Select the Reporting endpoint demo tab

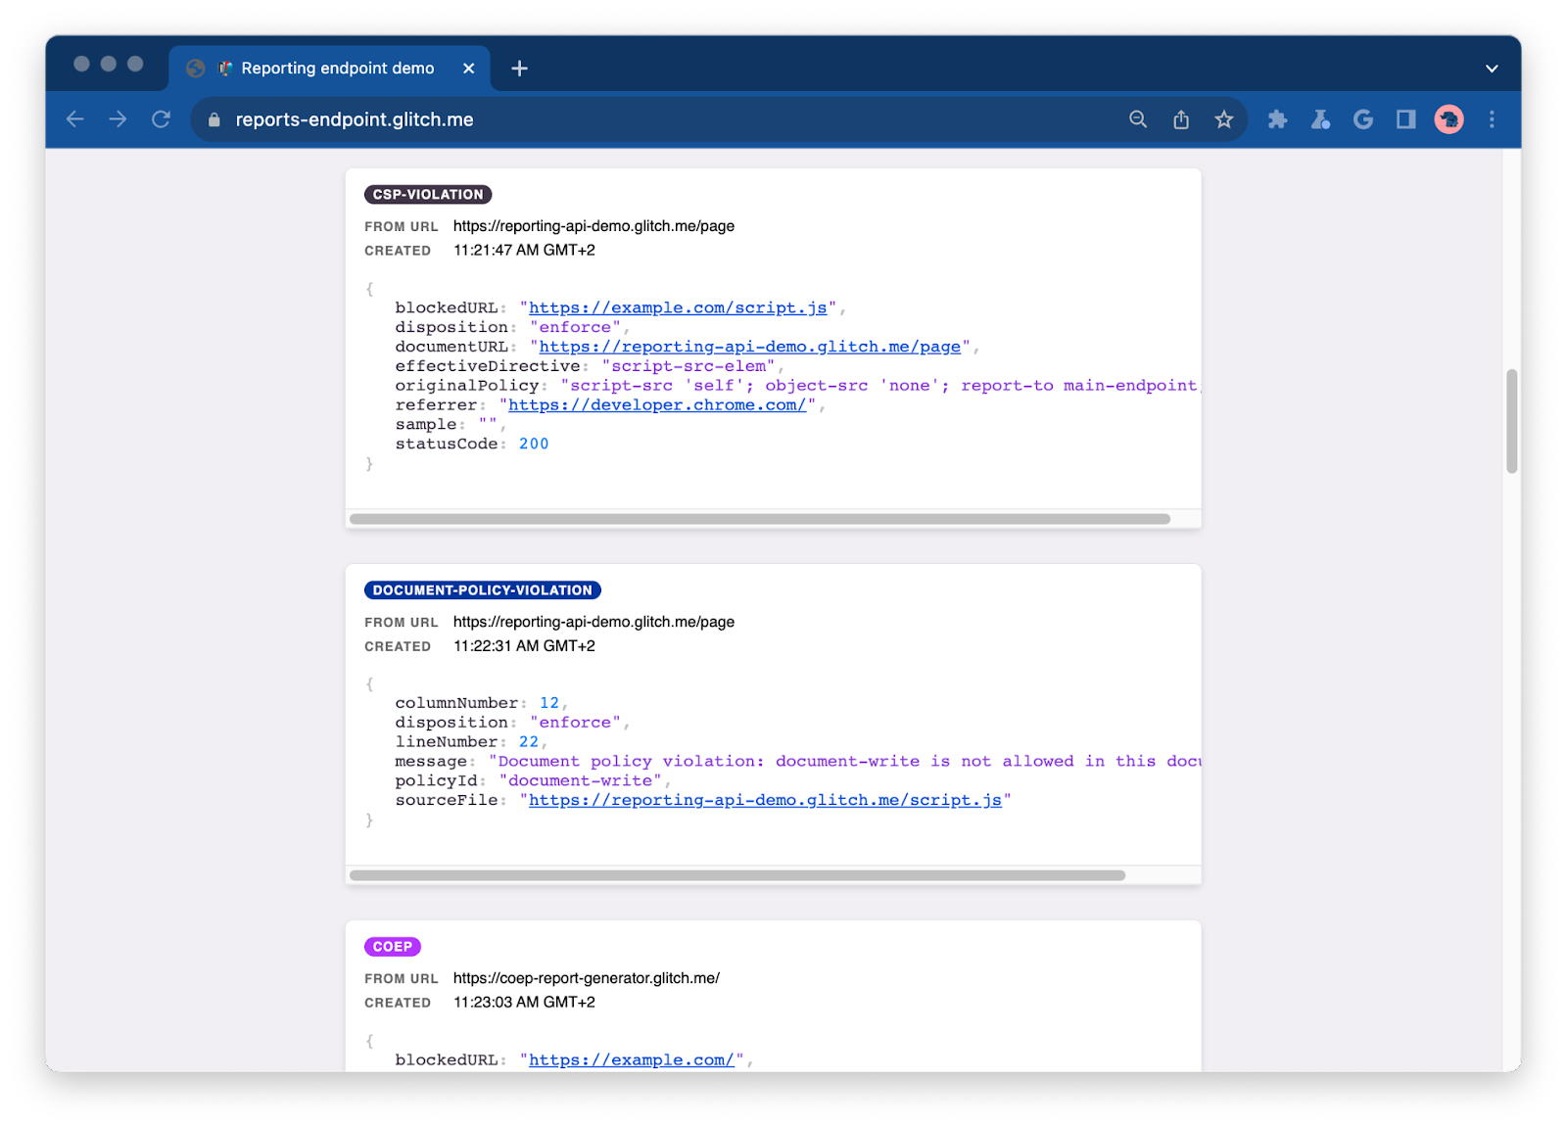coord(330,69)
